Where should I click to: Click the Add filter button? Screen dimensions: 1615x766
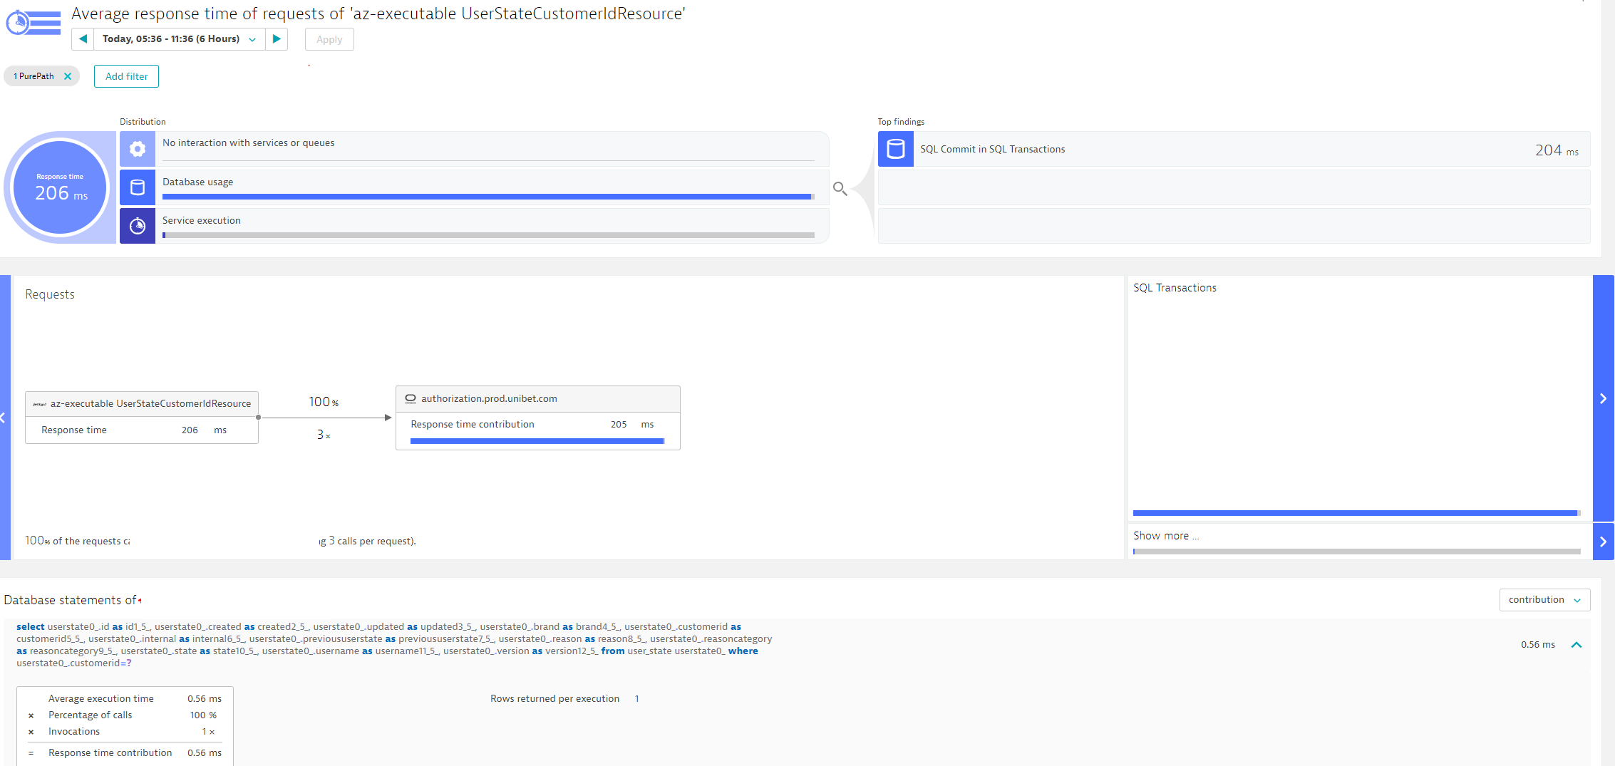click(x=126, y=76)
